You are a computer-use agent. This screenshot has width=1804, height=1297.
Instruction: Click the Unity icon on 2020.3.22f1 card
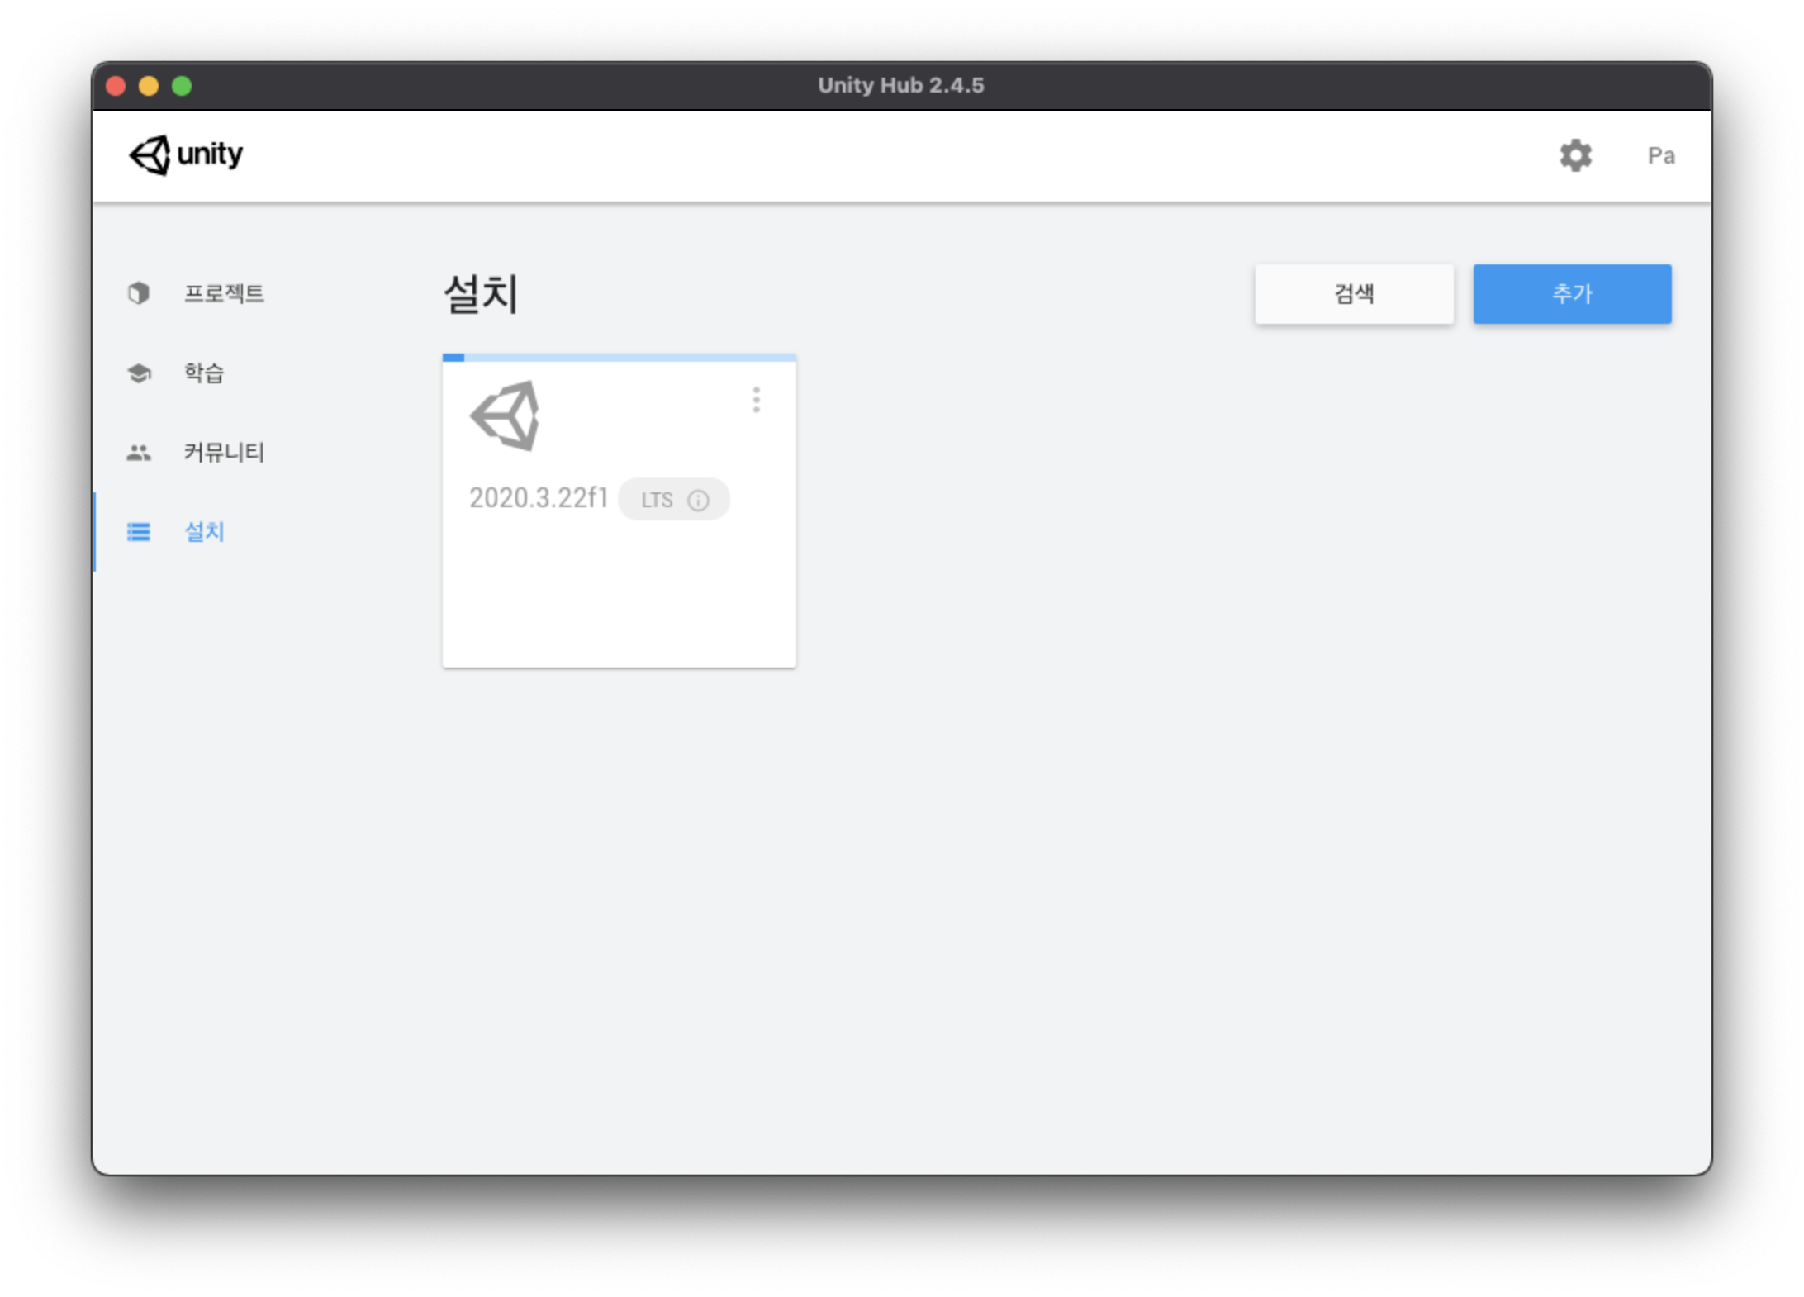pyautogui.click(x=506, y=416)
